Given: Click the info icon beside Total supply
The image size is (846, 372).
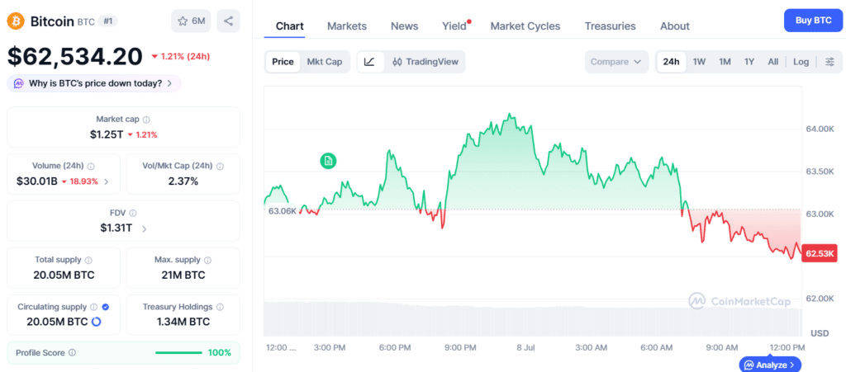Looking at the screenshot, I should [x=88, y=260].
